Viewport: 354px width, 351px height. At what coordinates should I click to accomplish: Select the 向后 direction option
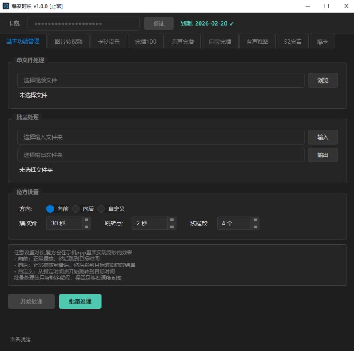pos(76,209)
